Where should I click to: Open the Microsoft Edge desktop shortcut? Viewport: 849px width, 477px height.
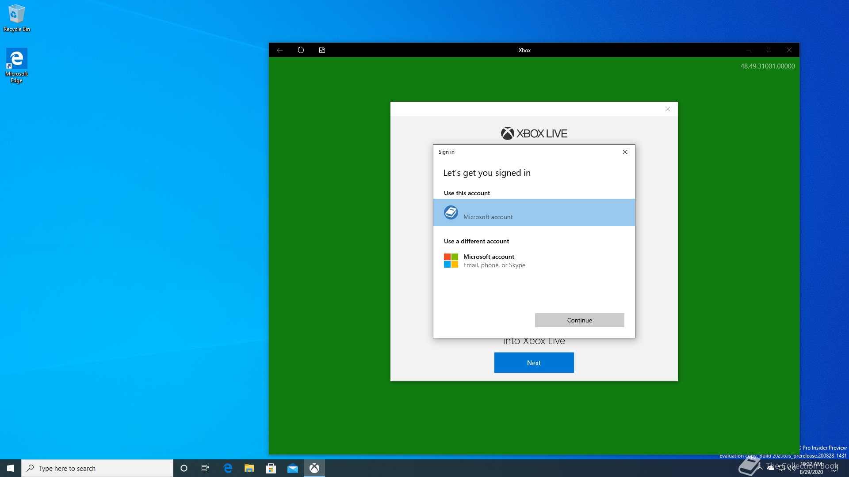pyautogui.click(x=17, y=65)
